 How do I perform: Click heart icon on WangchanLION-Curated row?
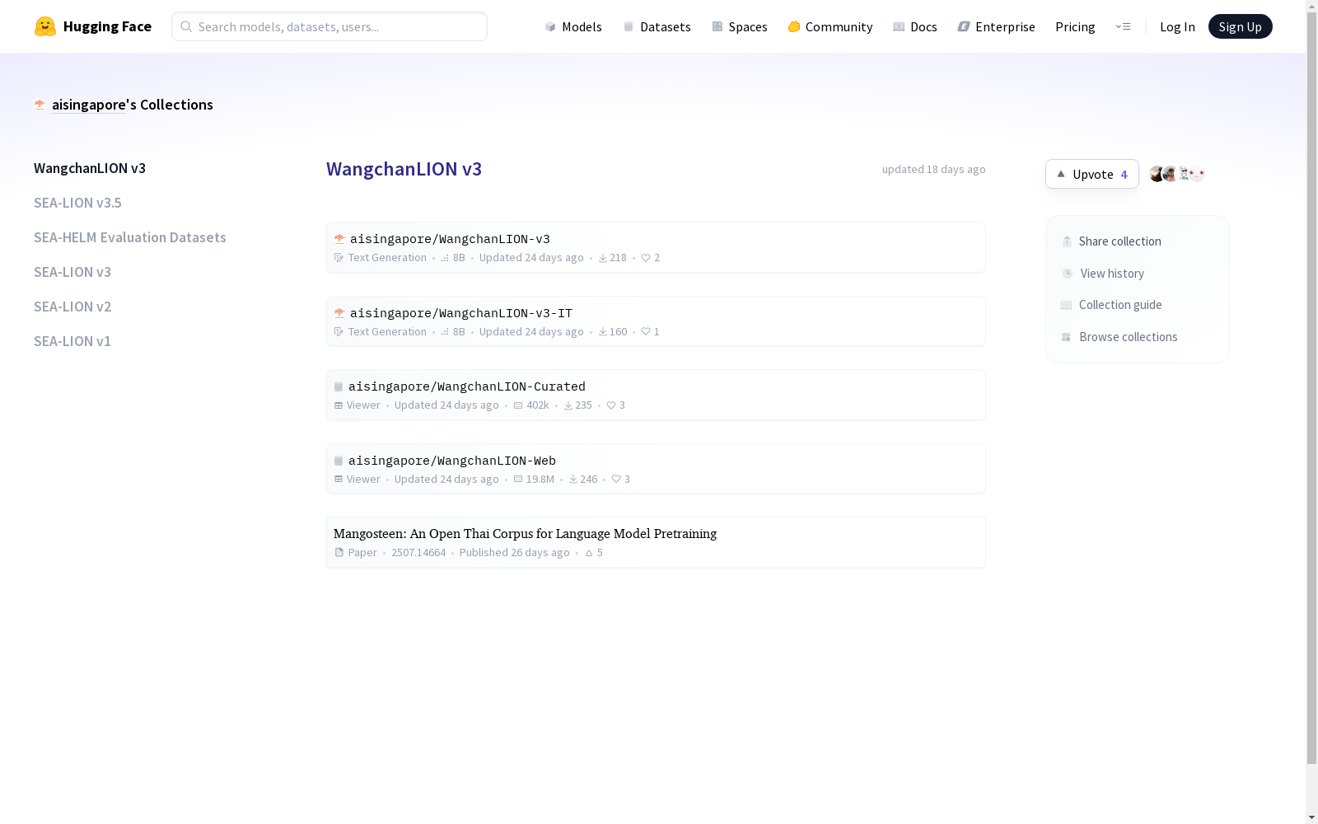click(611, 405)
